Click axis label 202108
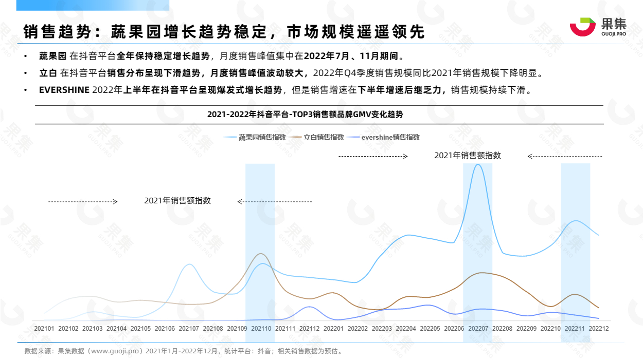This screenshot has width=643, height=361. tap(213, 328)
